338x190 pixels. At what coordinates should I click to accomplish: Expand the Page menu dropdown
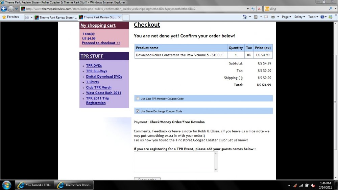[287, 17]
